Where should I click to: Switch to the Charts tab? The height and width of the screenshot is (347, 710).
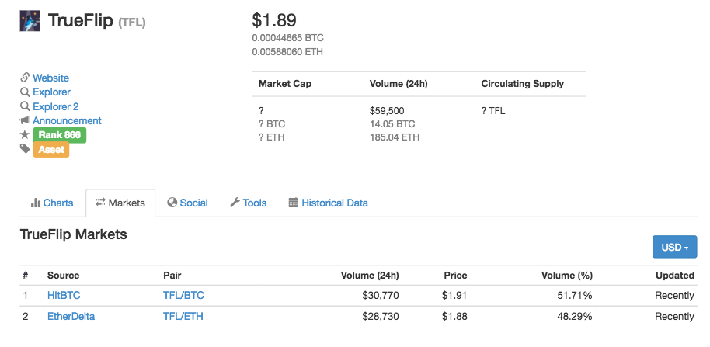point(52,203)
